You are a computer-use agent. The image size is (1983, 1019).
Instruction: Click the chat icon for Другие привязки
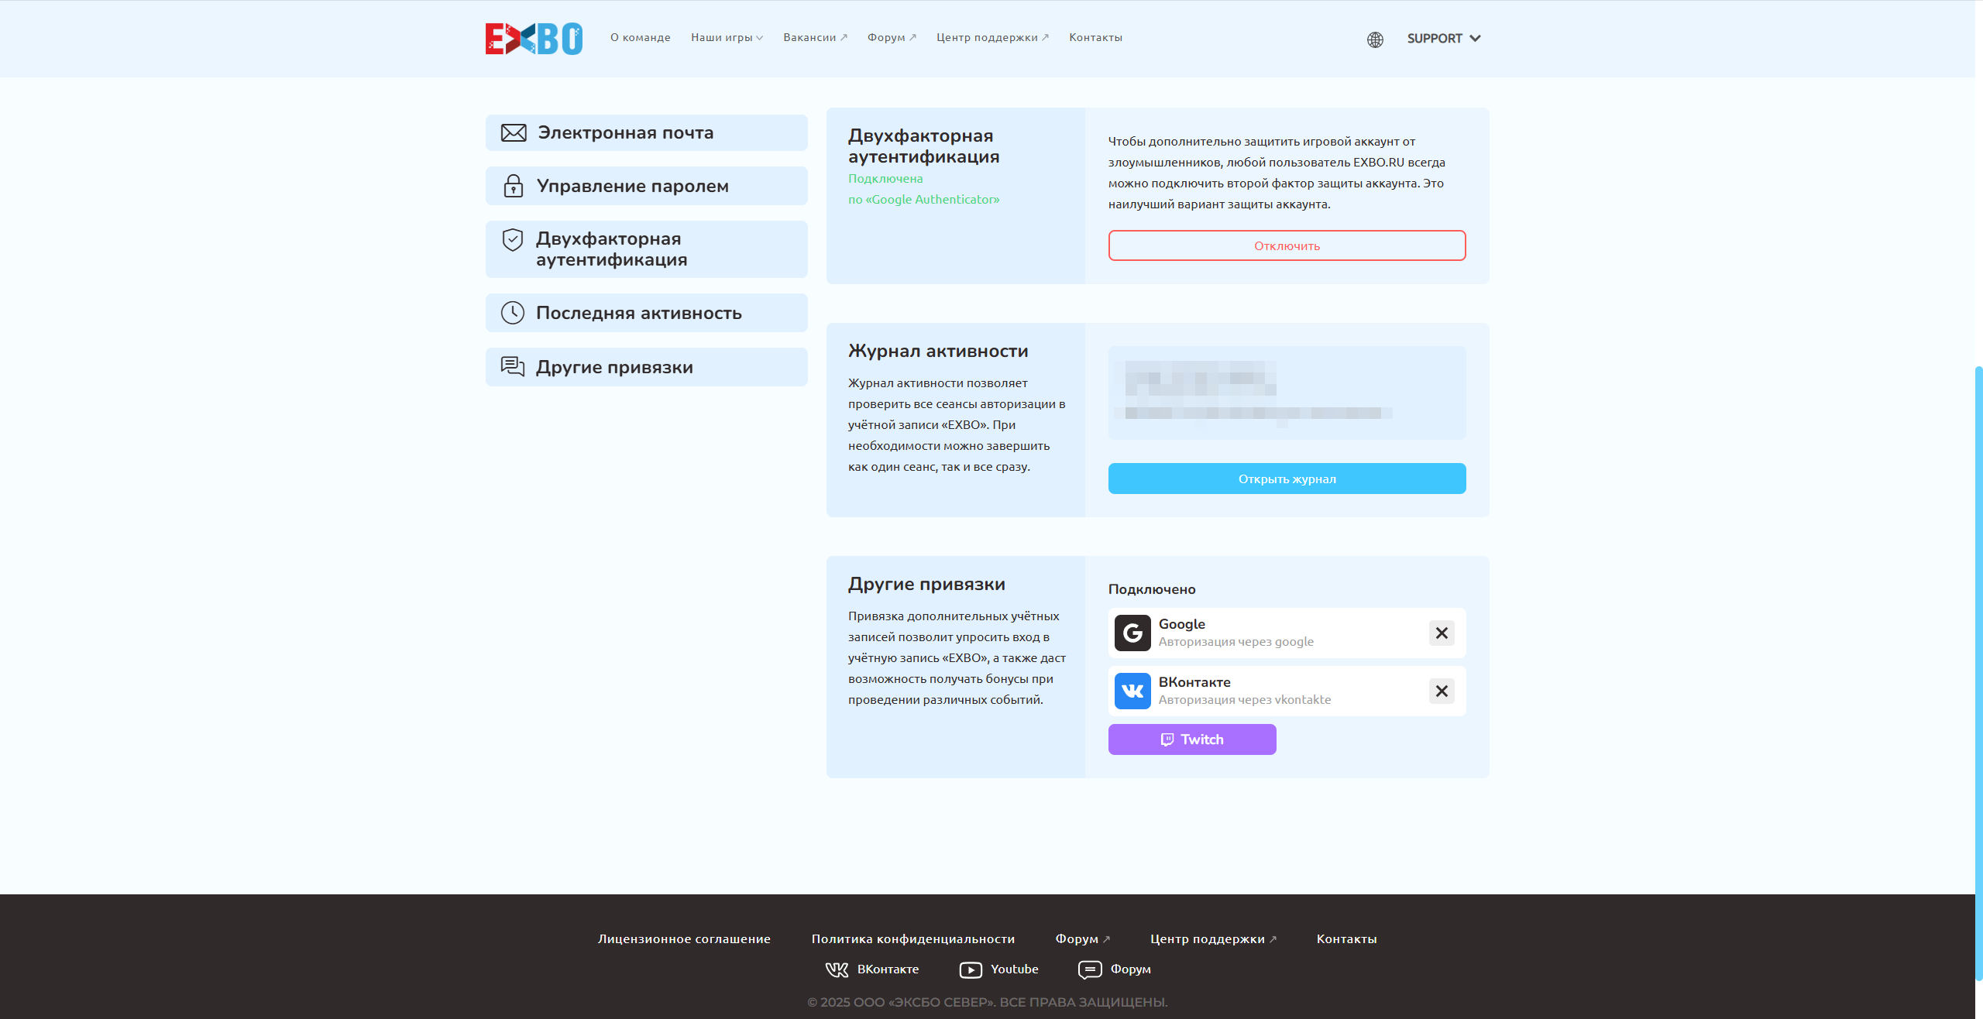click(x=513, y=366)
